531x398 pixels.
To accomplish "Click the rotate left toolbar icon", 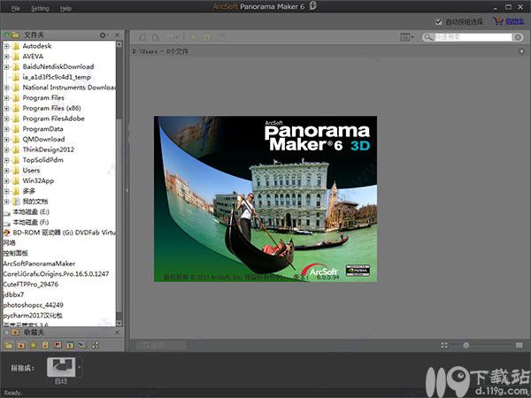I will pos(142,37).
